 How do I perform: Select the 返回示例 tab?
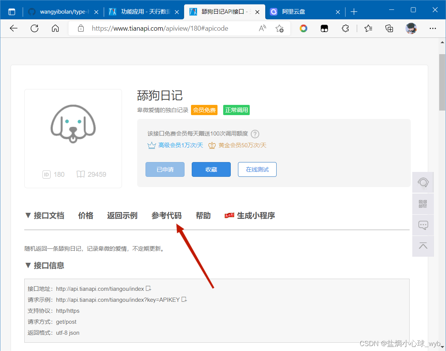[122, 215]
